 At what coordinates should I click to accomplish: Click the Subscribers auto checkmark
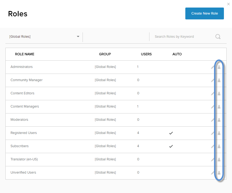(171, 146)
